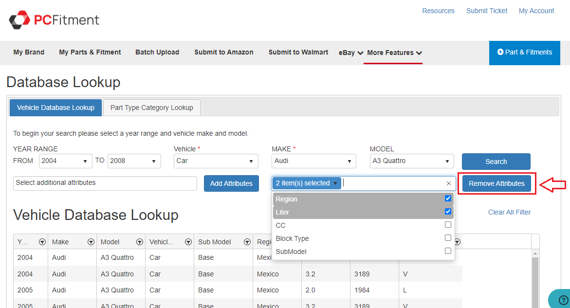Clear the selected attributes with X icon
The image size is (570, 308).
[x=449, y=183]
